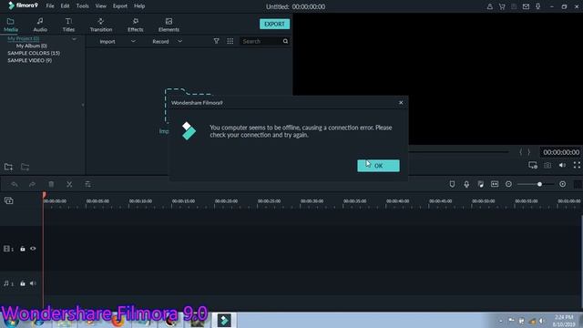Open the Edit menu

[65, 6]
